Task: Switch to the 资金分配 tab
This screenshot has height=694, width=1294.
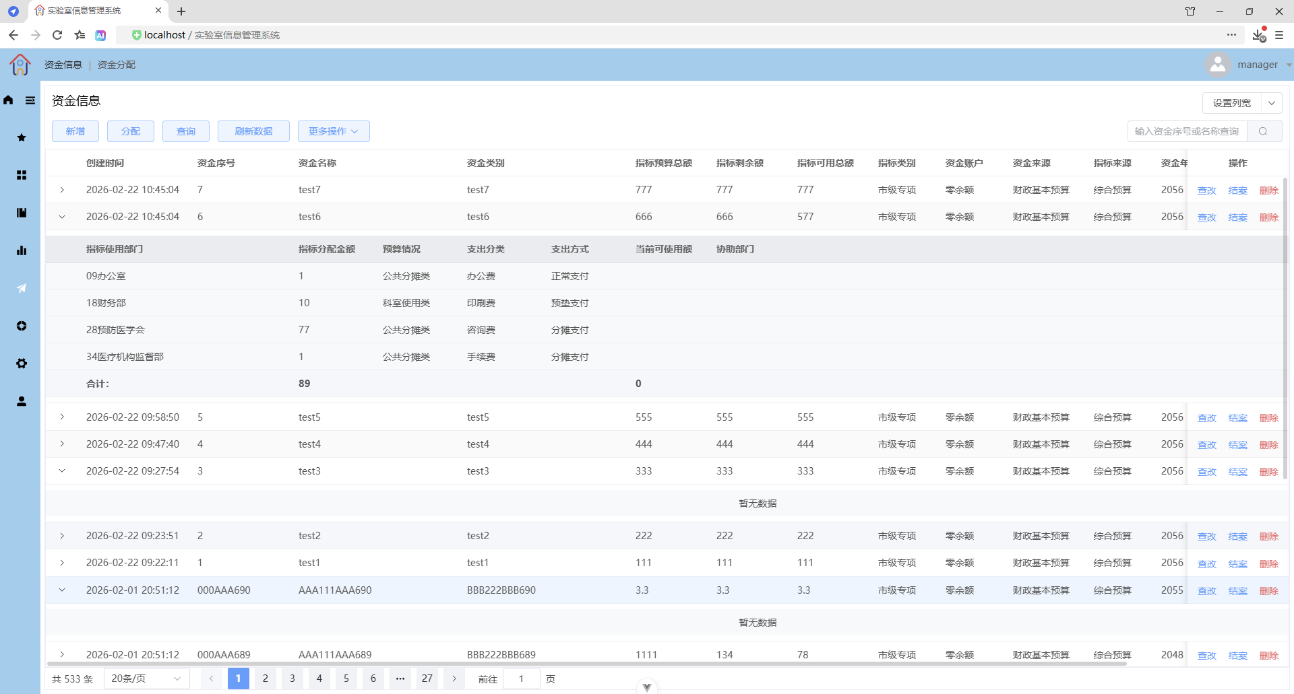Action: [x=117, y=65]
